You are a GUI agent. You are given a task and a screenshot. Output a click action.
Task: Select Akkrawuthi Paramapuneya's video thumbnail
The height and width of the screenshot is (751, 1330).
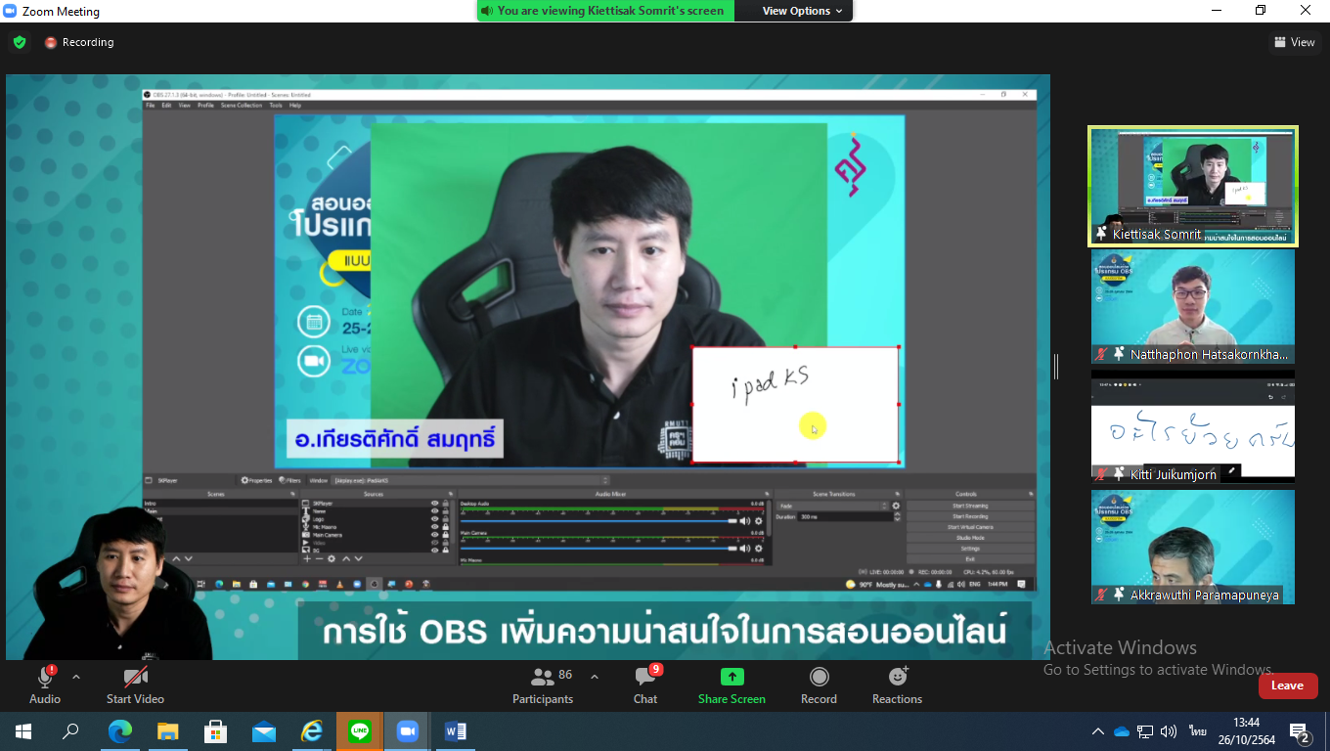(1193, 547)
